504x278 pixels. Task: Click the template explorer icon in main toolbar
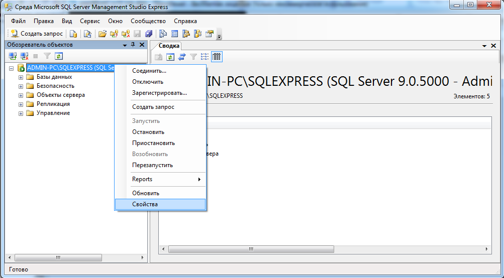click(197, 34)
